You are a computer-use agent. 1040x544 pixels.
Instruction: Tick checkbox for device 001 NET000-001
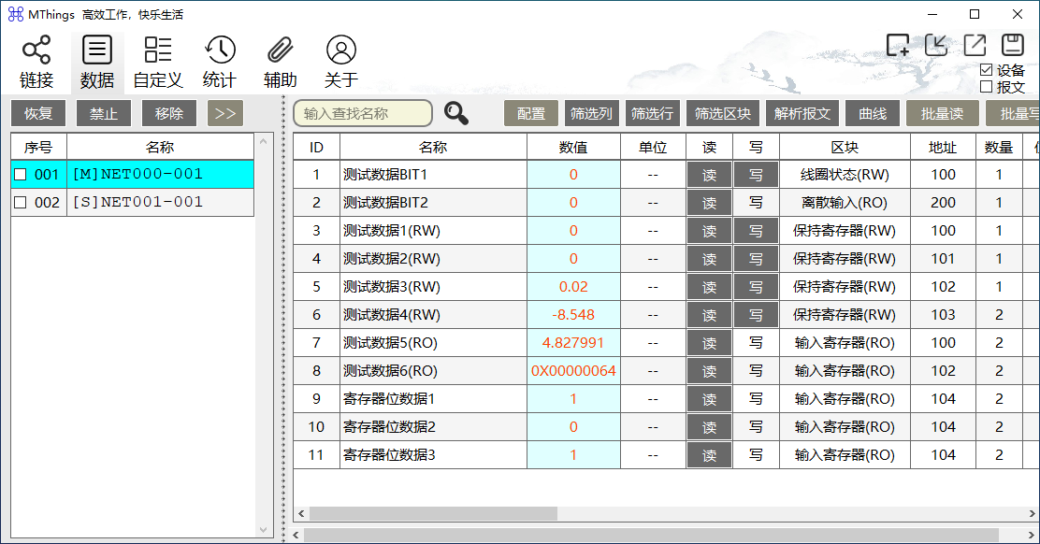(x=21, y=175)
